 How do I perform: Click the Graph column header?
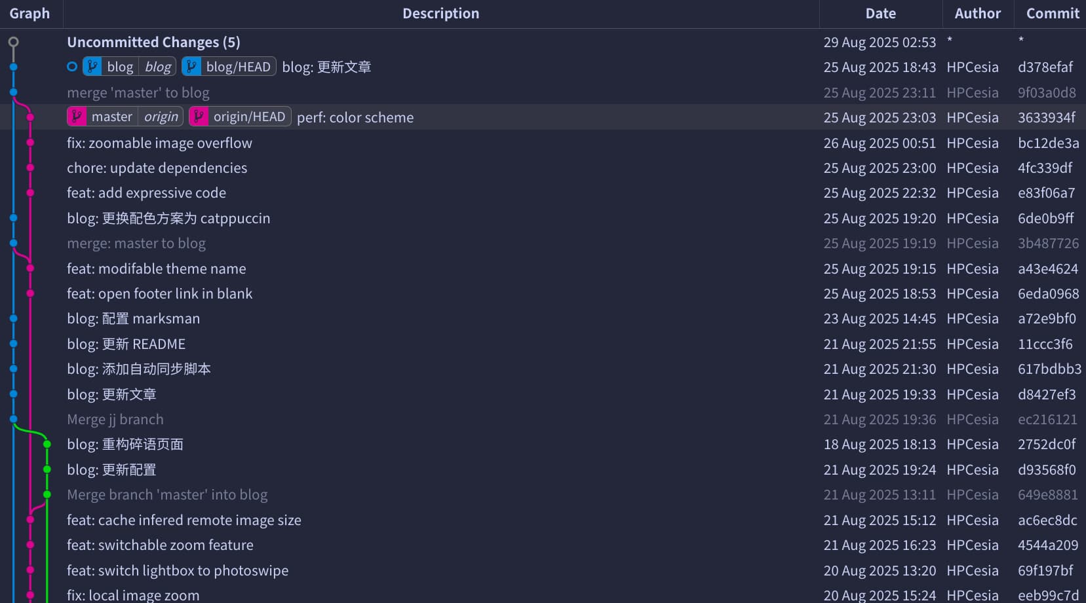[29, 14]
